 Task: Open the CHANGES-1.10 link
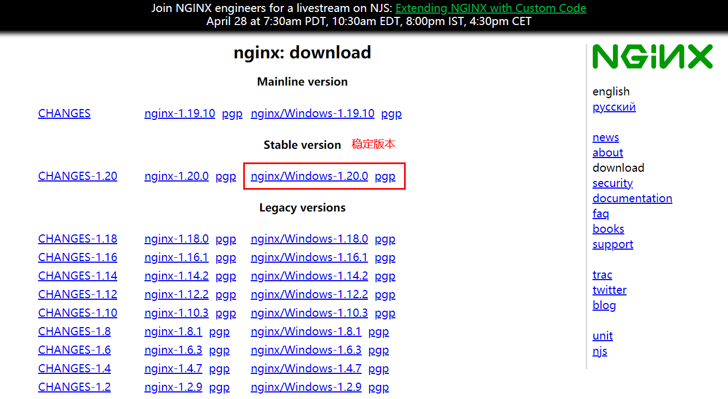coord(77,313)
